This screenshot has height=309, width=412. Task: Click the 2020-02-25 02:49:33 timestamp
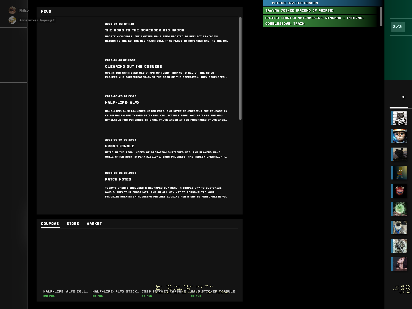point(121,173)
